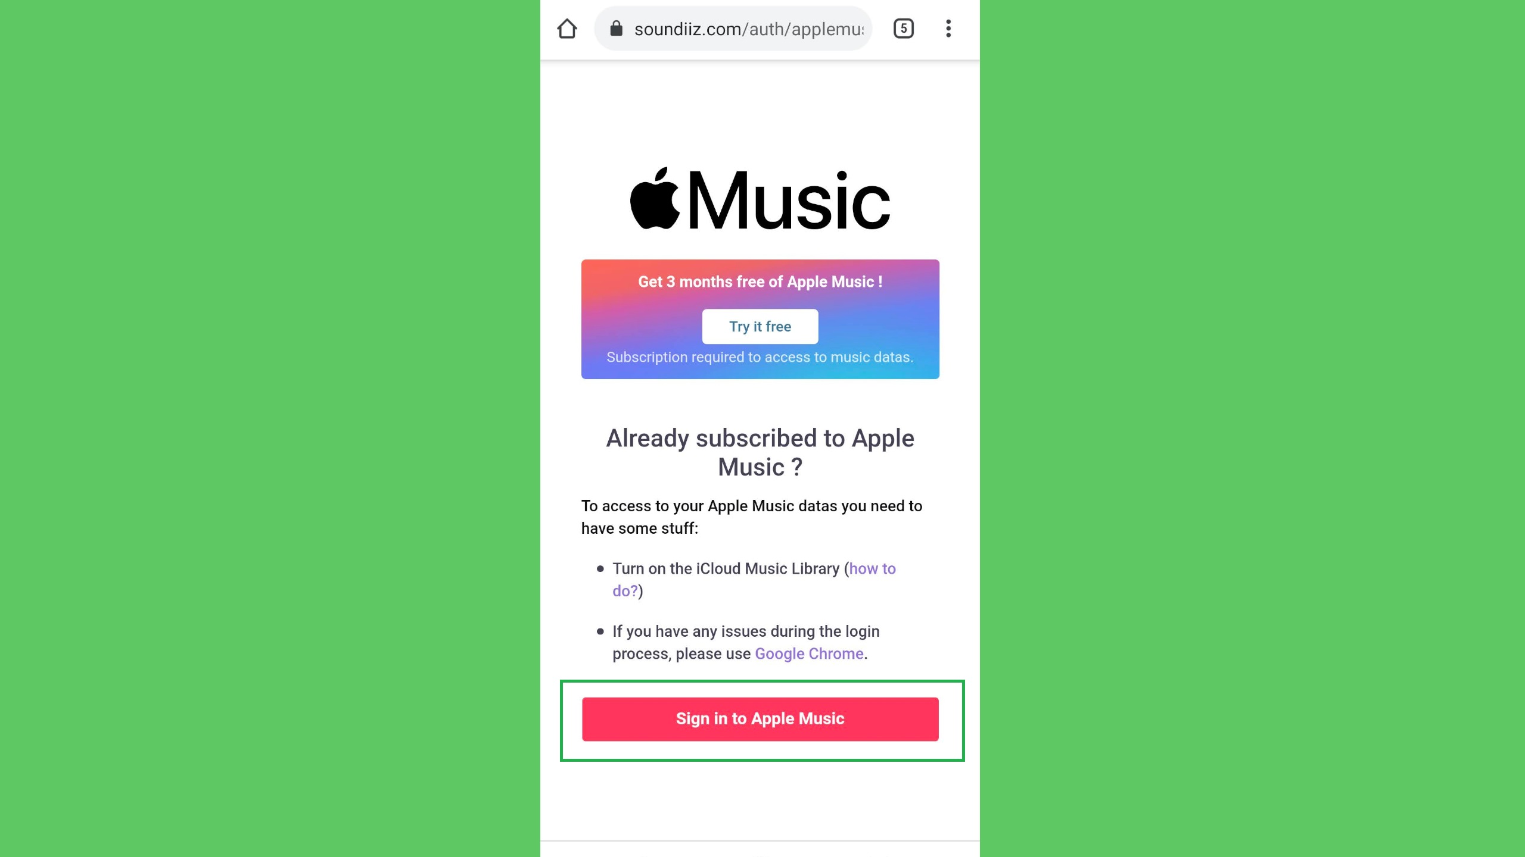Select the gradient color banner area
Screen dimensions: 1525x857
point(760,319)
